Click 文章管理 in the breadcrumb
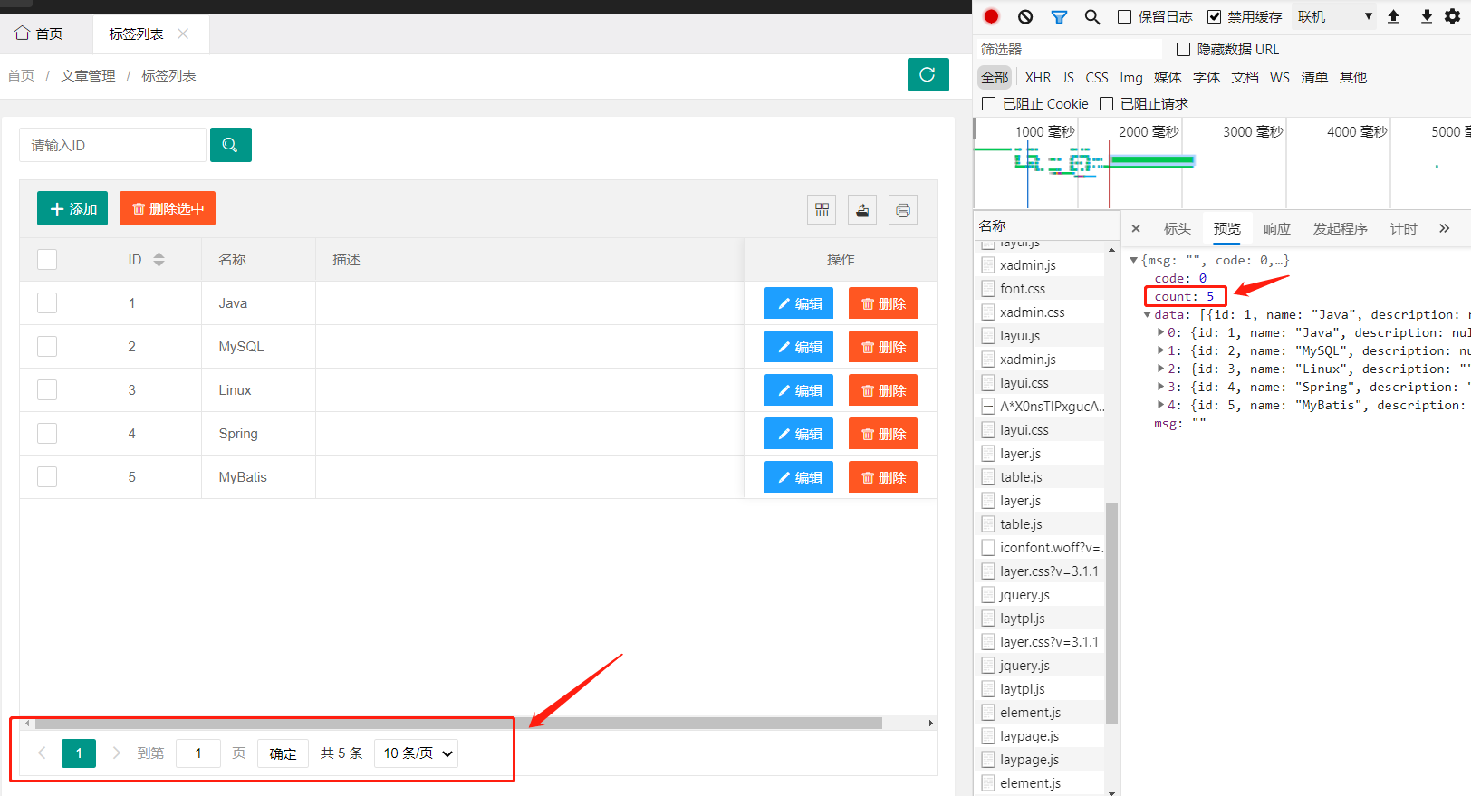 coord(88,76)
